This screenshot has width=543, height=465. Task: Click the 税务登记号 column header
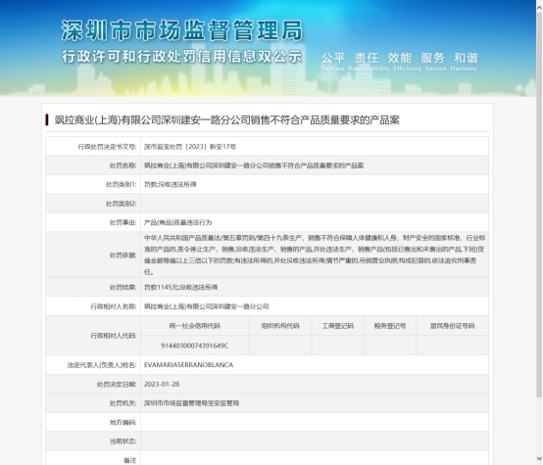(390, 326)
